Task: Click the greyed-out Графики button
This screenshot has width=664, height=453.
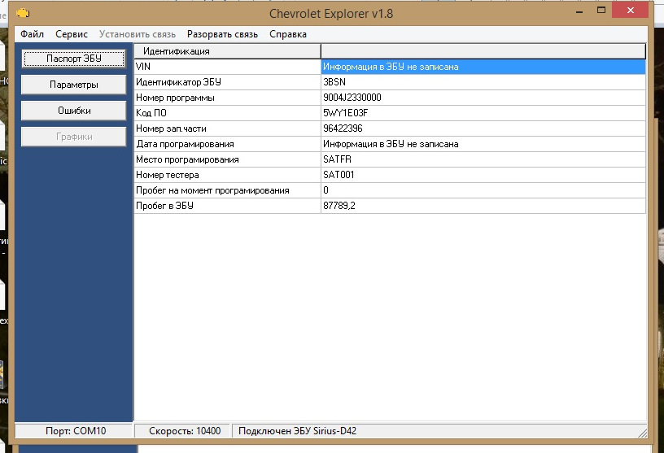Action: click(74, 137)
